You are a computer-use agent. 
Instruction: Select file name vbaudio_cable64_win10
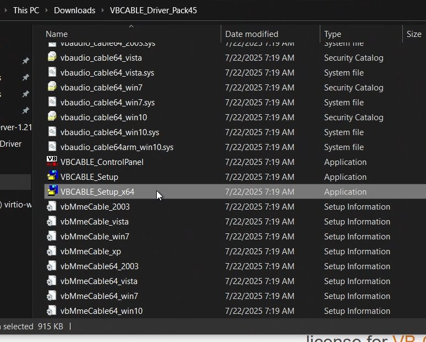(103, 117)
